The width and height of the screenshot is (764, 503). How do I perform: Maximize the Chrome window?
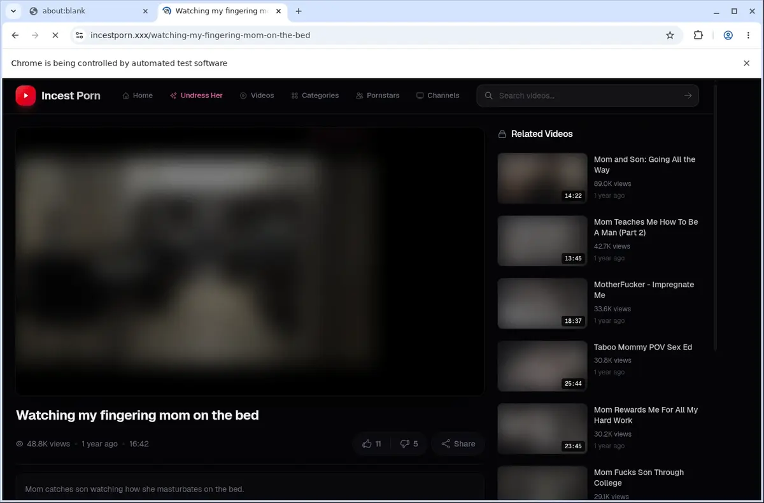(x=734, y=11)
